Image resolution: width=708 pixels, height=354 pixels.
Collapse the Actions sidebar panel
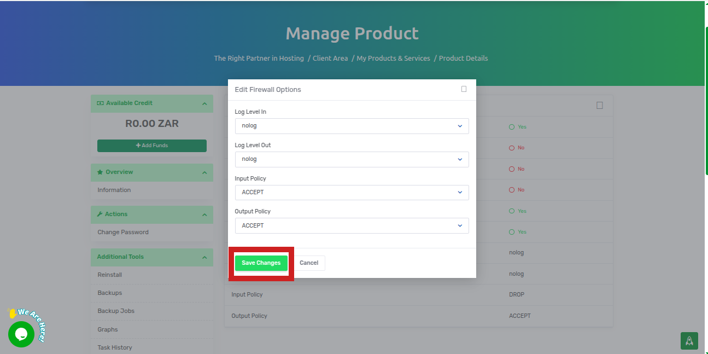(204, 214)
